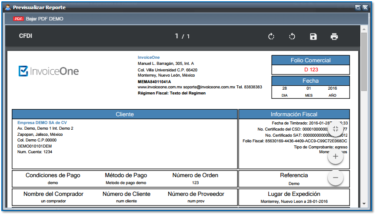376x215 pixels.
Task: Click the InvoiceOne logo
Action: (x=49, y=71)
